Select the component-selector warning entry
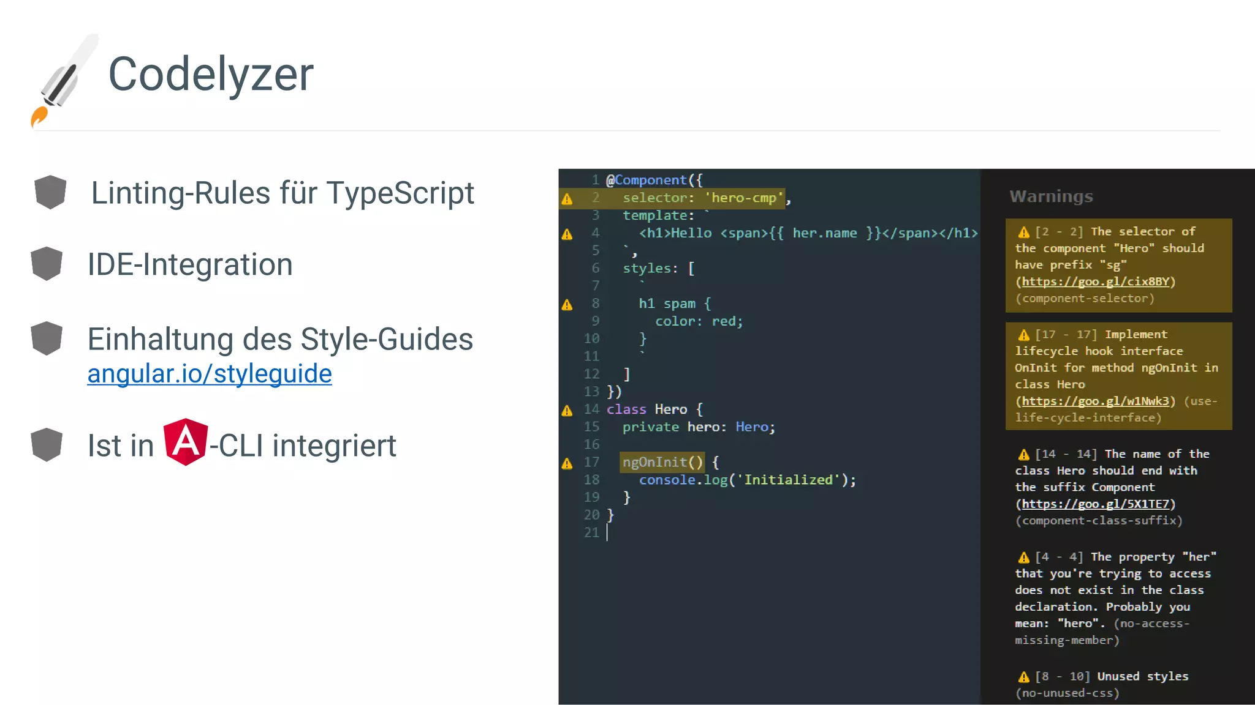 coord(1118,264)
